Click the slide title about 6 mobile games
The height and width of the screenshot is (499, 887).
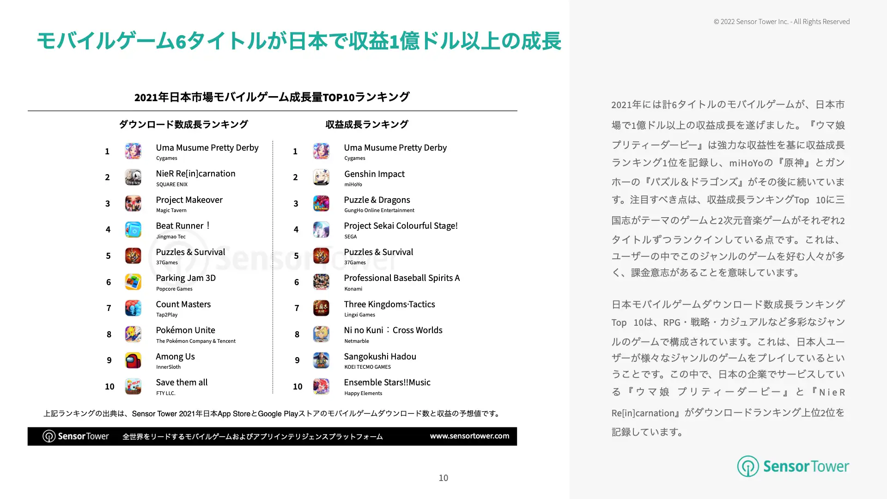[x=299, y=41]
